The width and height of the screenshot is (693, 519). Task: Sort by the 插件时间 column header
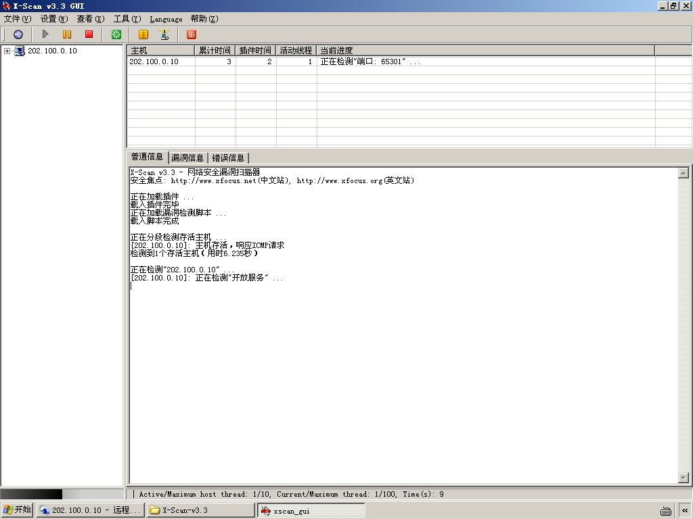(x=255, y=50)
